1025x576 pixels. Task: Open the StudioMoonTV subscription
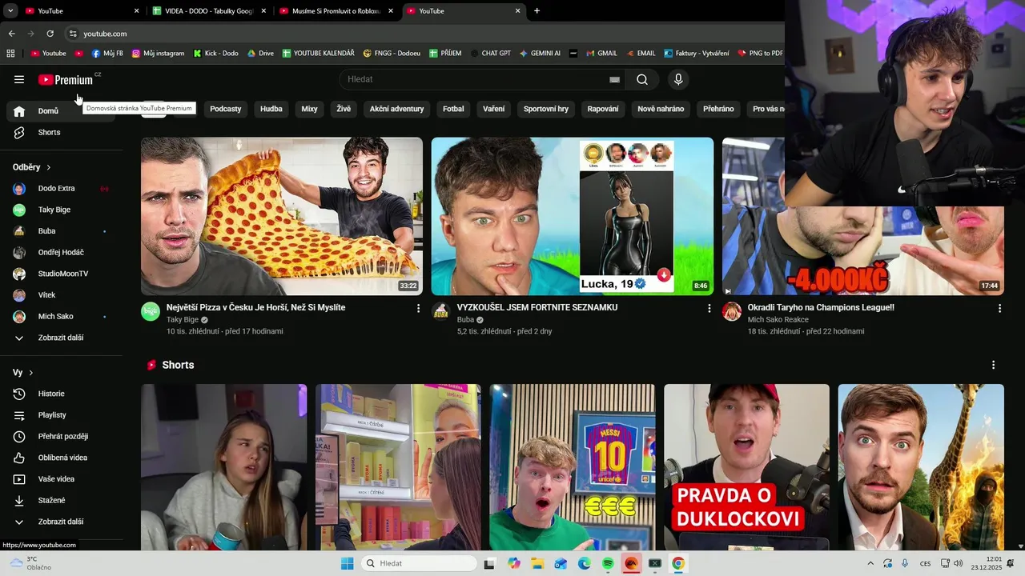[61, 274]
